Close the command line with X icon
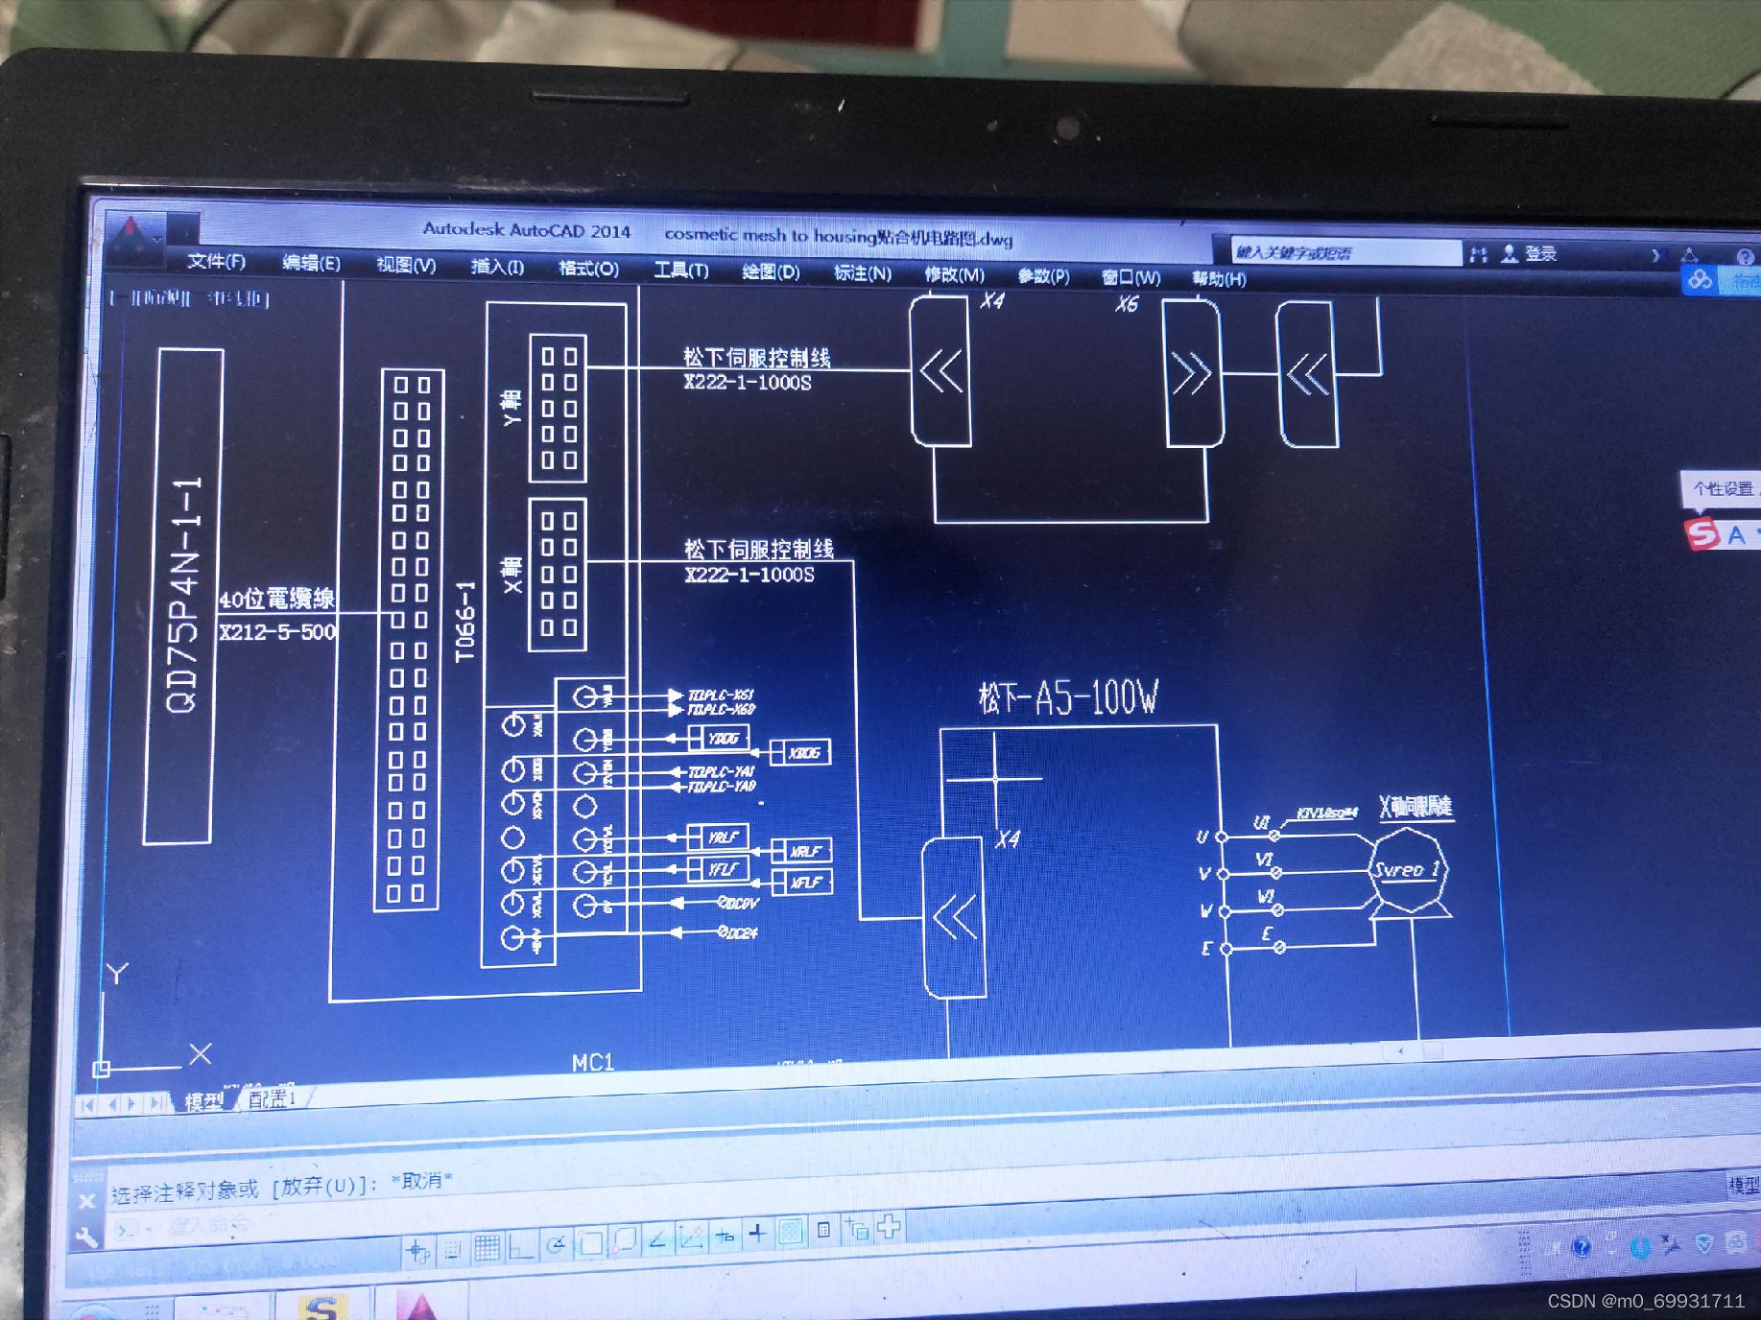The width and height of the screenshot is (1761, 1320). click(86, 1200)
